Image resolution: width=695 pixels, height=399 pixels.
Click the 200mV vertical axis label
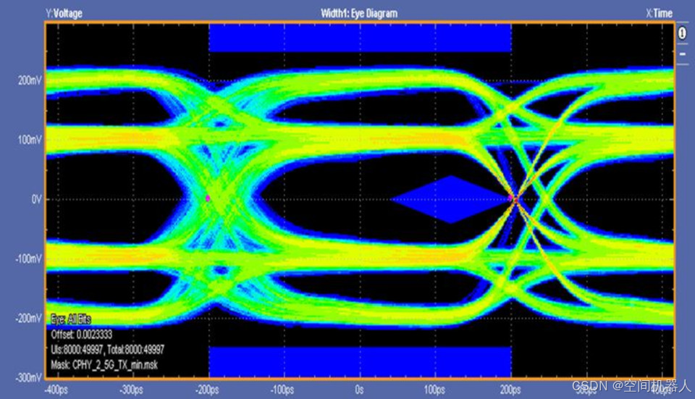[30, 80]
